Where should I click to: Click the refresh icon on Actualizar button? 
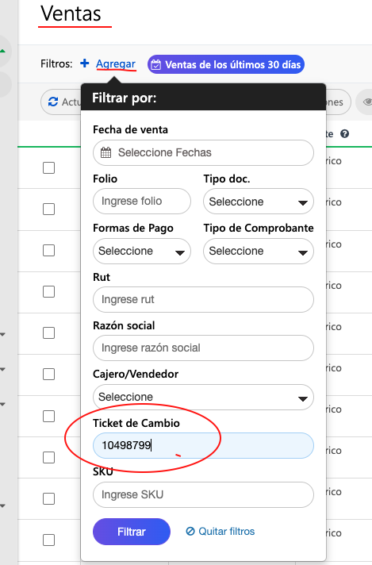point(53,102)
